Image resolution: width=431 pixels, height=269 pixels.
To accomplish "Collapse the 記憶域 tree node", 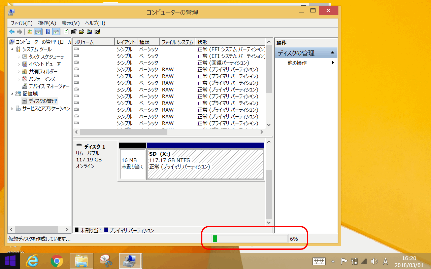I will 12,94.
